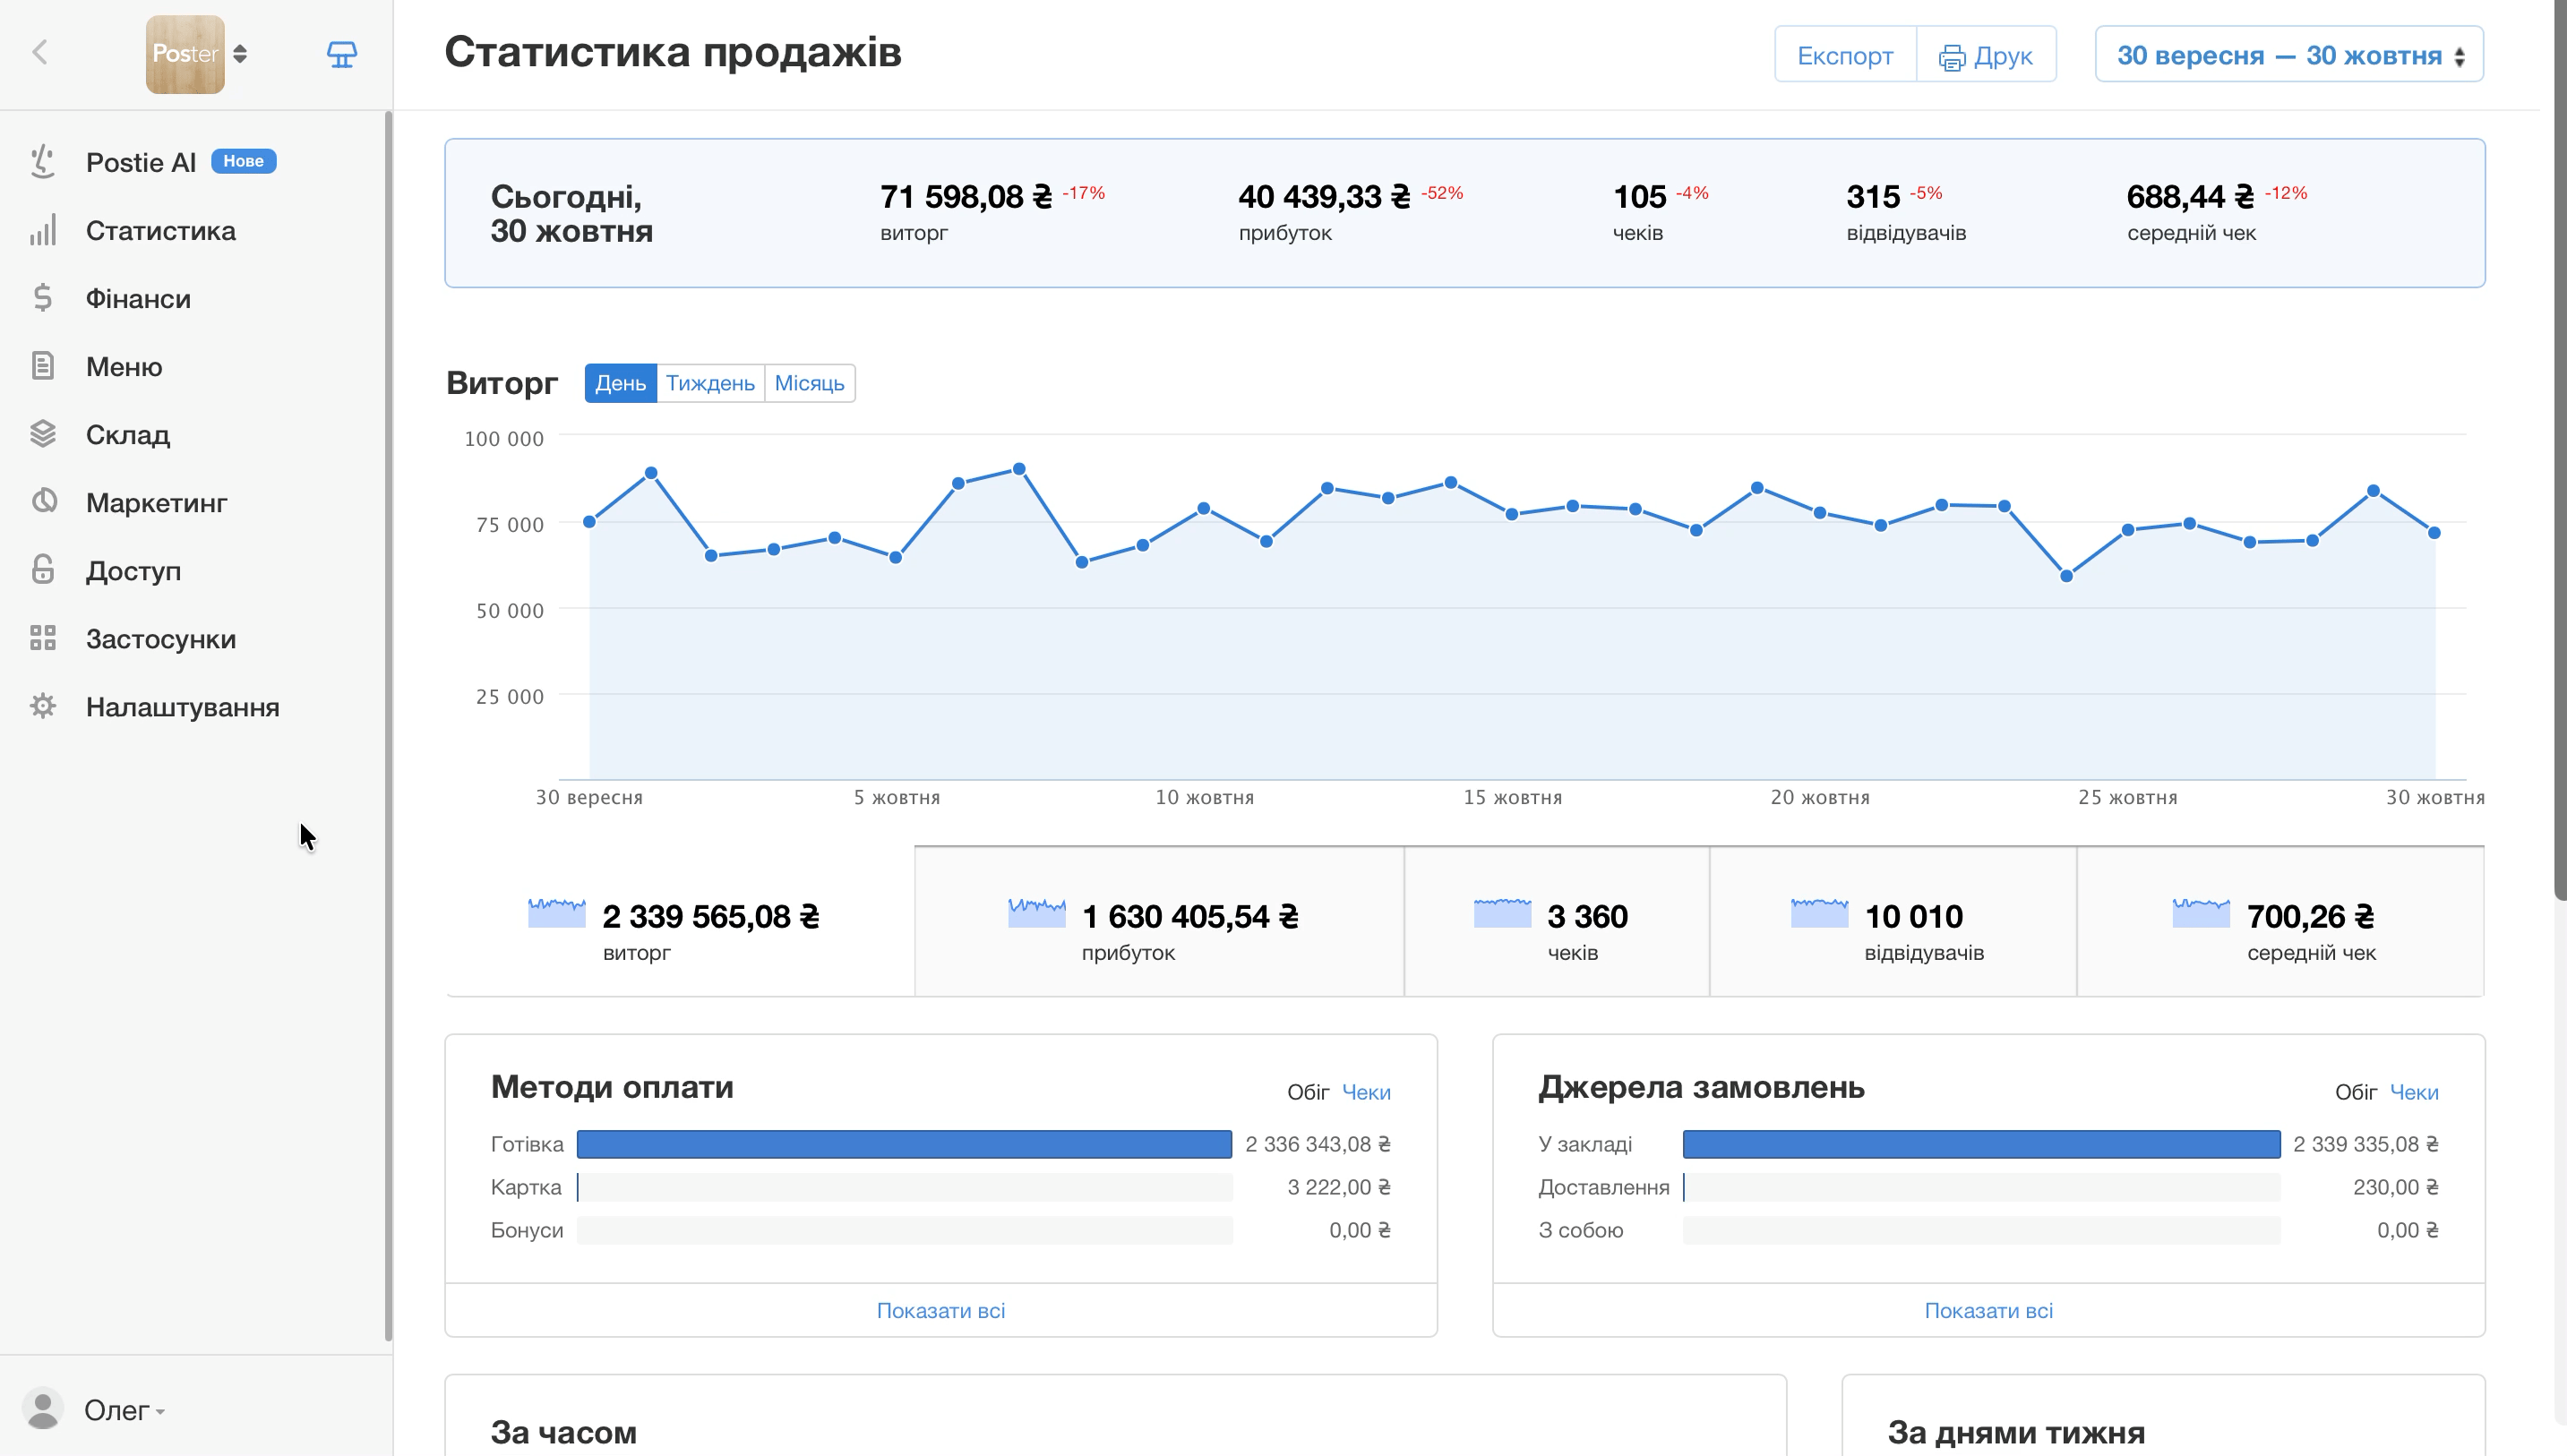Click the Маркетинг pie chart icon
Image resolution: width=2567 pixels, height=1456 pixels.
[43, 502]
